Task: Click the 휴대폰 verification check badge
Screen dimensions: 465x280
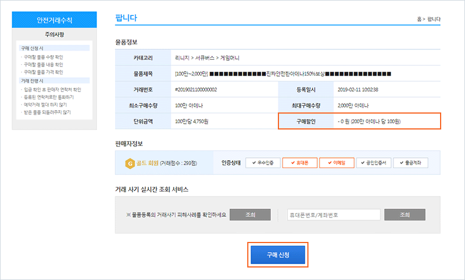Action: point(299,162)
